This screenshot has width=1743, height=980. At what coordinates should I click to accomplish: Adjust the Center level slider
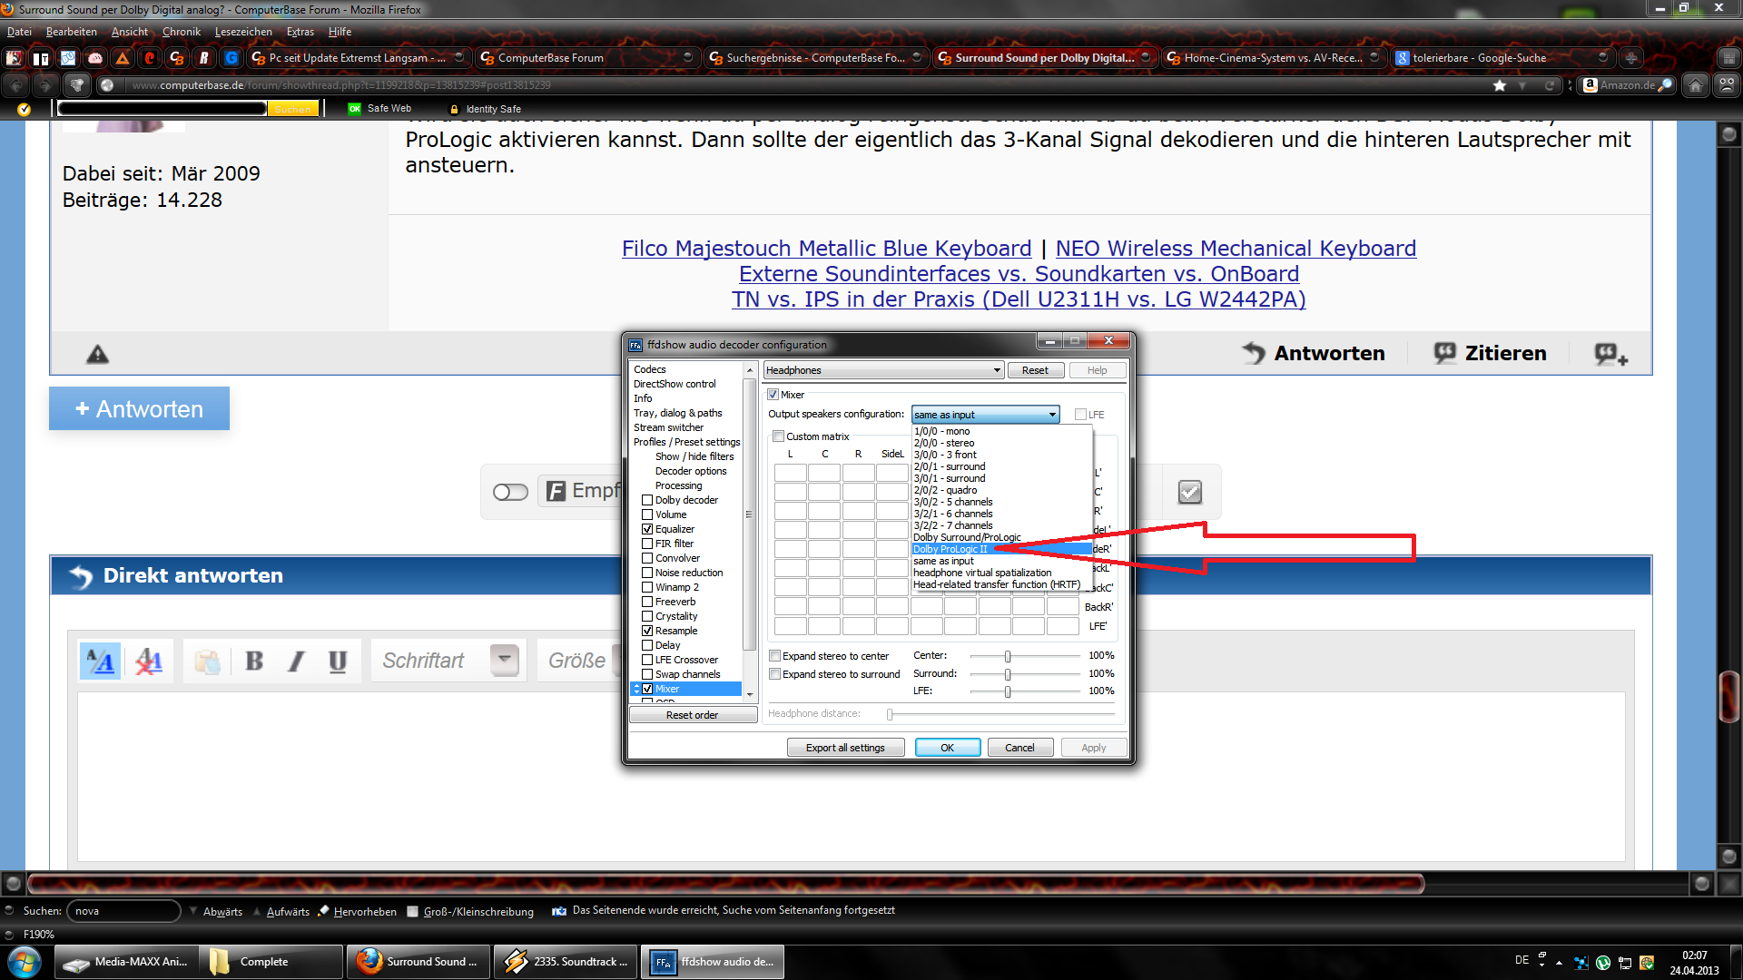(1008, 656)
